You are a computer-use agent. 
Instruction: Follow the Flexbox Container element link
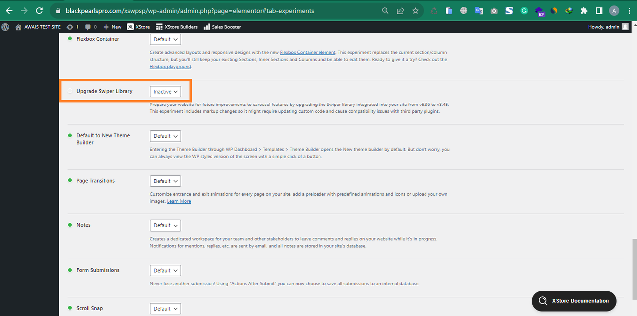(x=308, y=52)
